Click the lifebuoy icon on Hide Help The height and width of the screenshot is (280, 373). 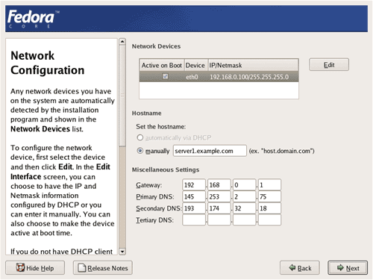click(x=20, y=267)
